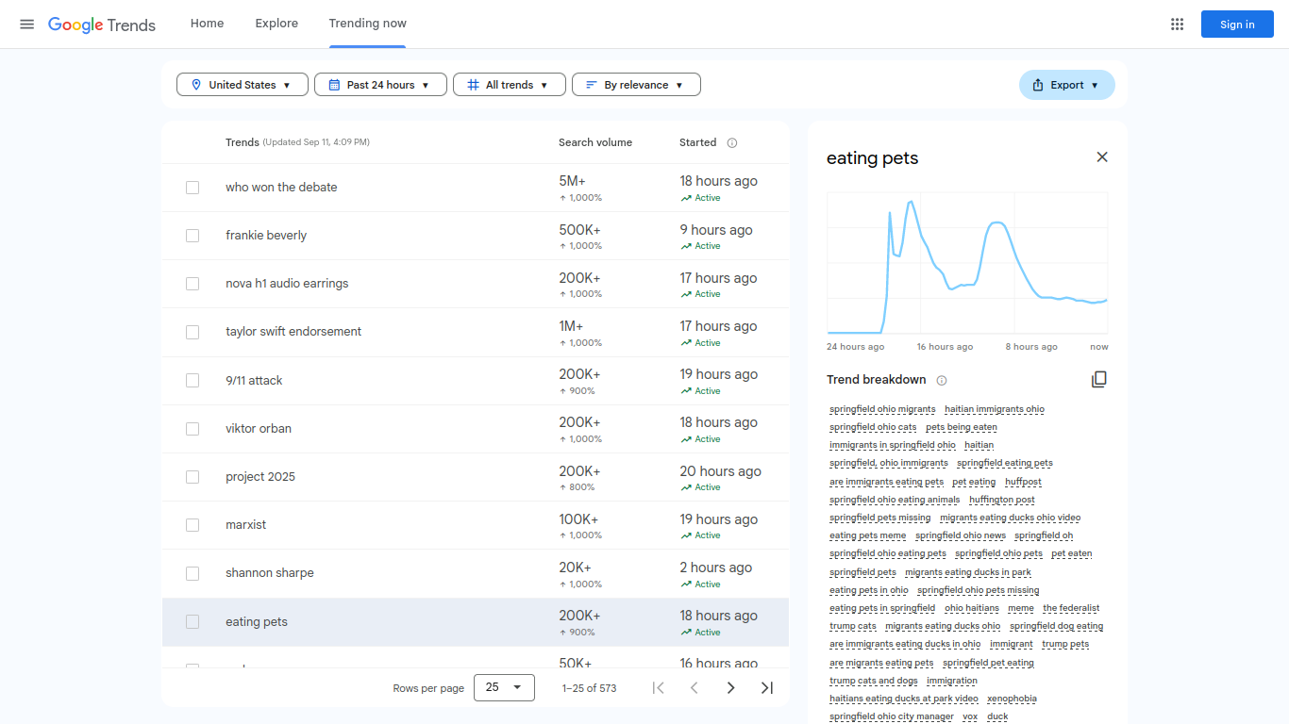Image resolution: width=1289 pixels, height=724 pixels.
Task: Click the springfield ohio migrants term
Action: (x=882, y=409)
